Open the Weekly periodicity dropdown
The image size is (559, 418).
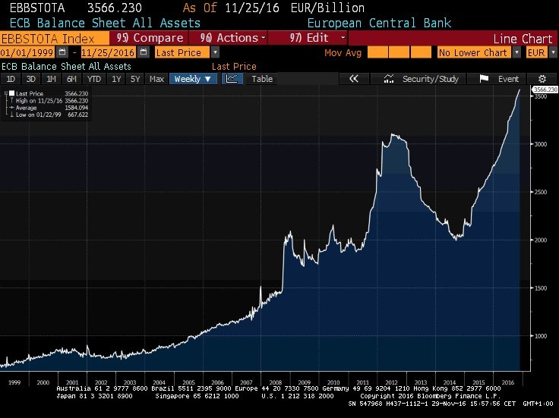[193, 79]
